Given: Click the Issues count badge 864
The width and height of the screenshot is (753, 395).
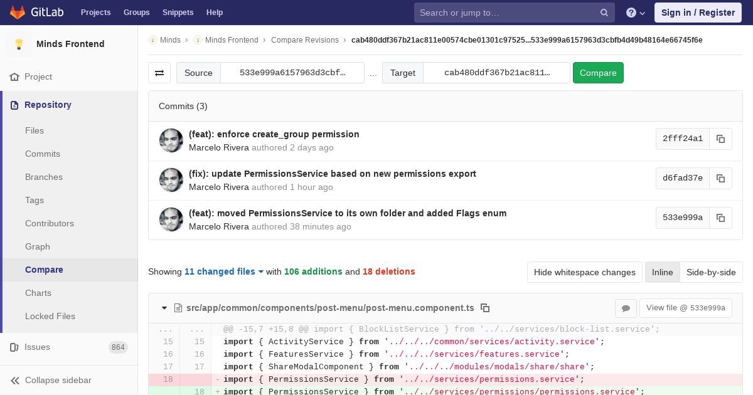Looking at the screenshot, I should pos(118,347).
